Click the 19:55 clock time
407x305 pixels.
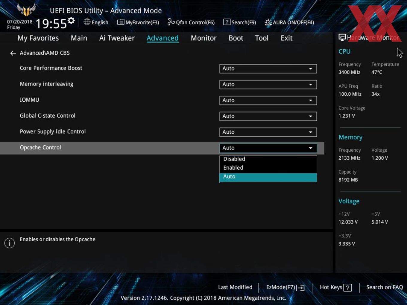click(51, 24)
